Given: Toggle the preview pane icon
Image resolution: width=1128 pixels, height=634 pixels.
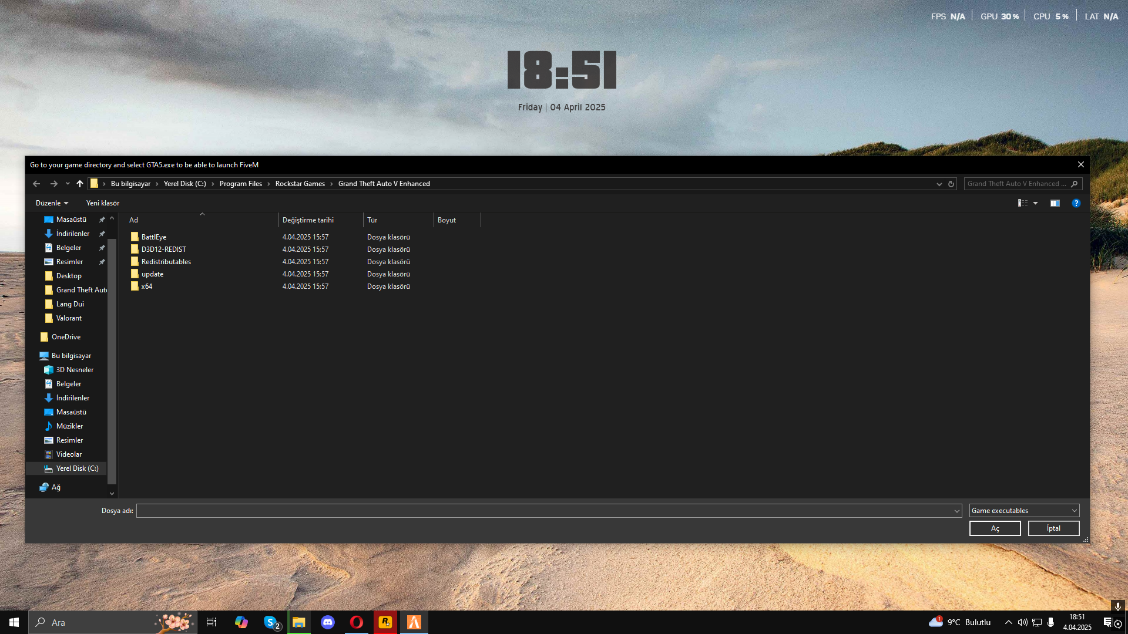Looking at the screenshot, I should (x=1055, y=203).
